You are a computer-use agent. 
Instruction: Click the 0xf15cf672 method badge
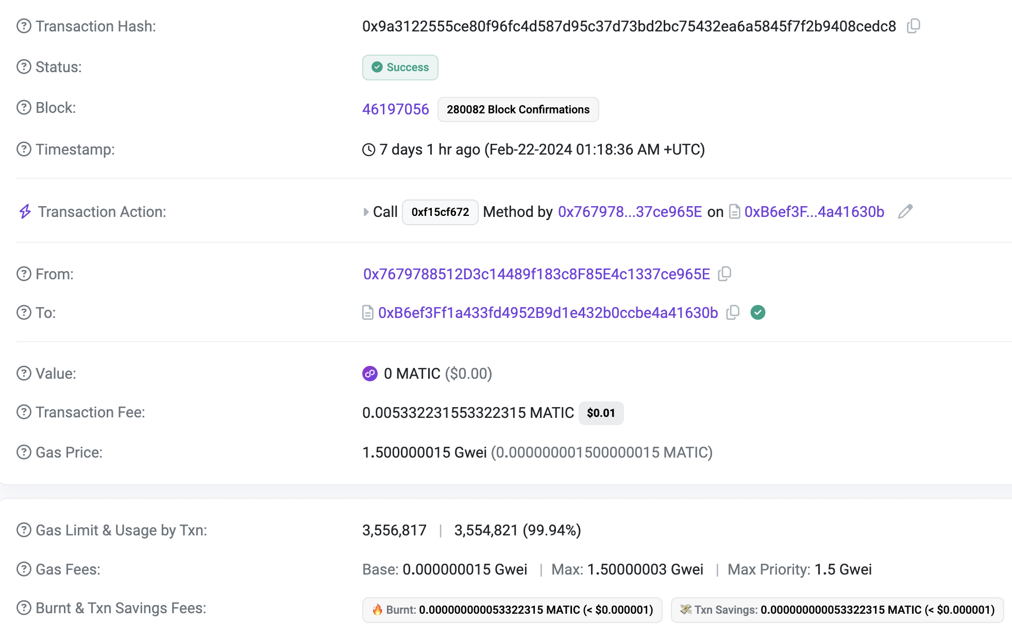pyautogui.click(x=440, y=212)
